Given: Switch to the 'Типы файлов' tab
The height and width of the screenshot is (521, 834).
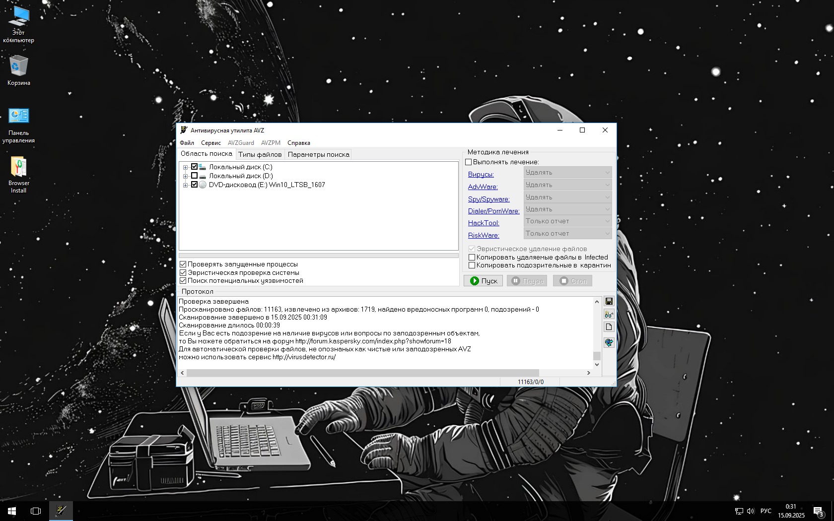Looking at the screenshot, I should tap(260, 154).
